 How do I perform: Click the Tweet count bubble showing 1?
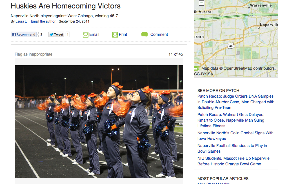pyautogui.click(x=68, y=34)
